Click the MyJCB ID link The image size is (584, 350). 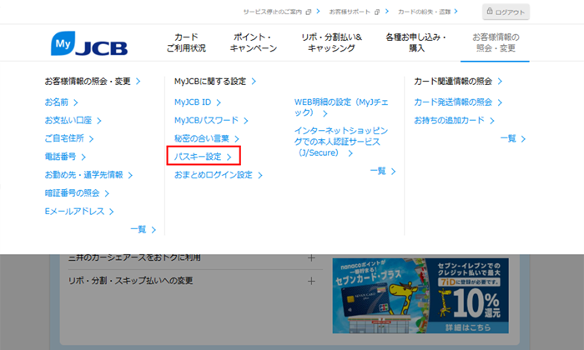(x=198, y=102)
